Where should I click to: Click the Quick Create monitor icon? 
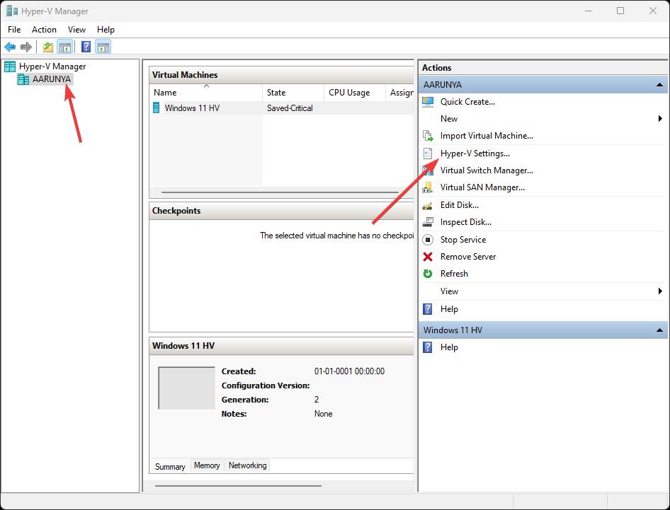(x=428, y=102)
